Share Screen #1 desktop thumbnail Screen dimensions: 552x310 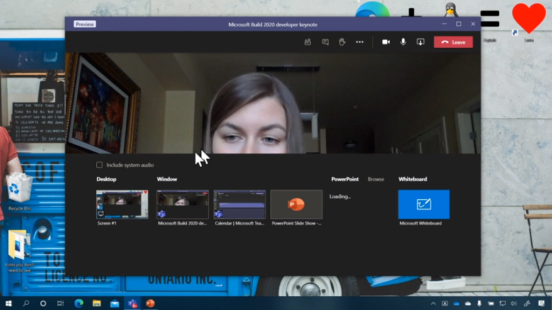[x=122, y=204]
